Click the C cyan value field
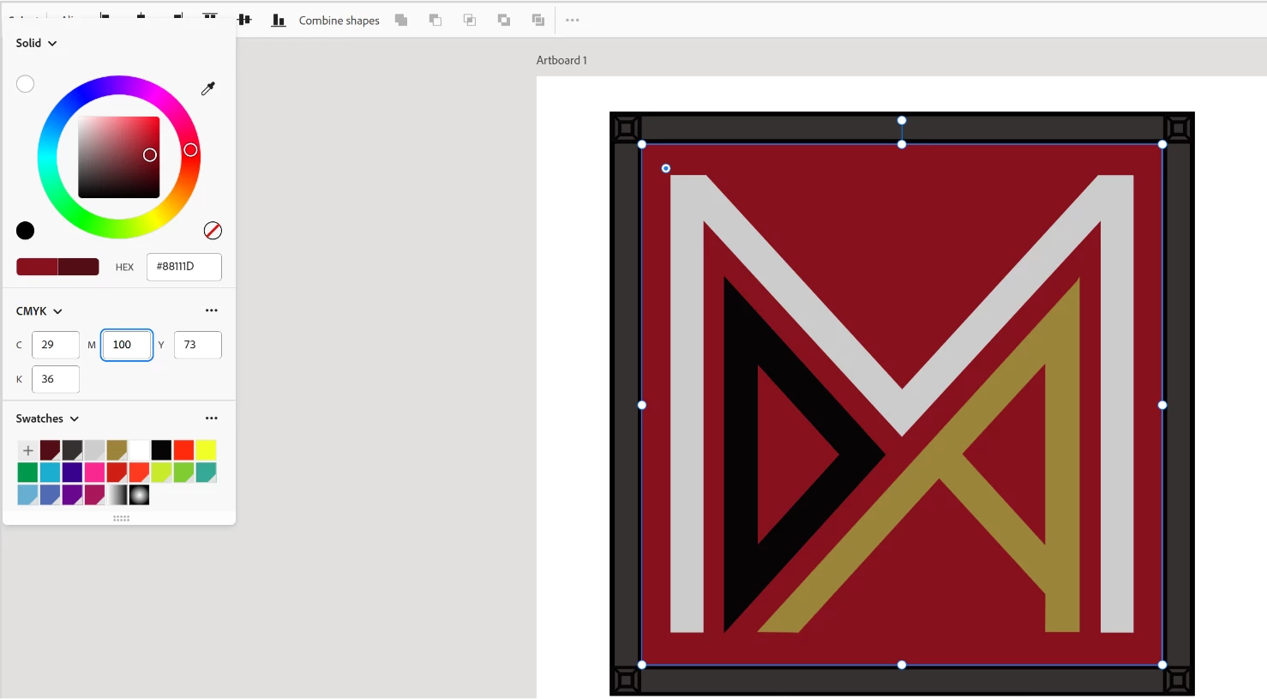The width and height of the screenshot is (1267, 699). [56, 345]
